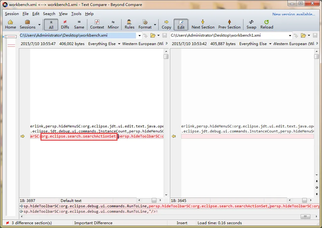322x228 pixels.
Task: Click the difference overview thumbnail strip
Action: click(11, 125)
